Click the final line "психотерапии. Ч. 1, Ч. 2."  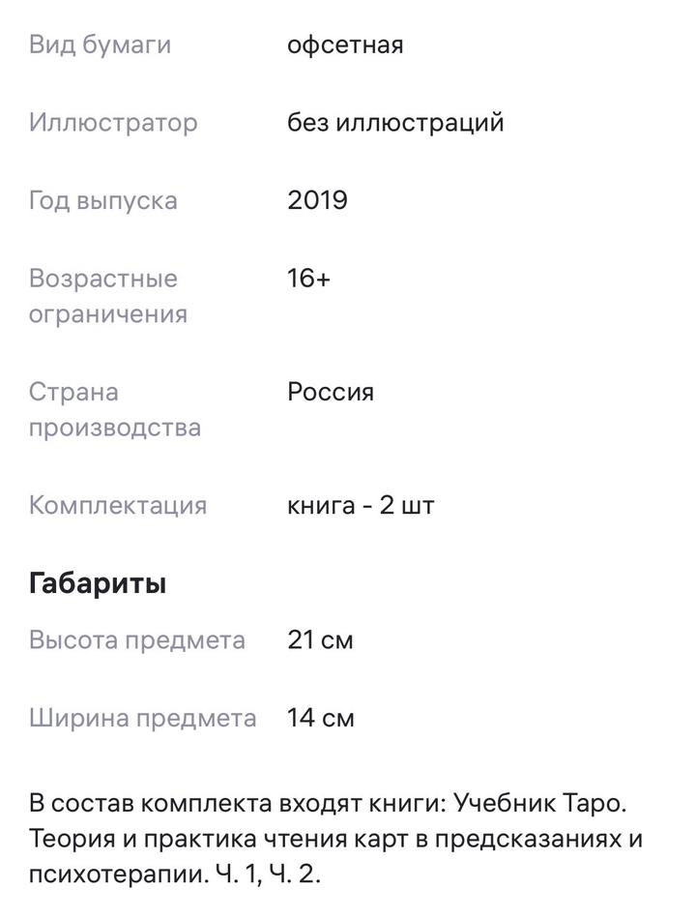[174, 875]
